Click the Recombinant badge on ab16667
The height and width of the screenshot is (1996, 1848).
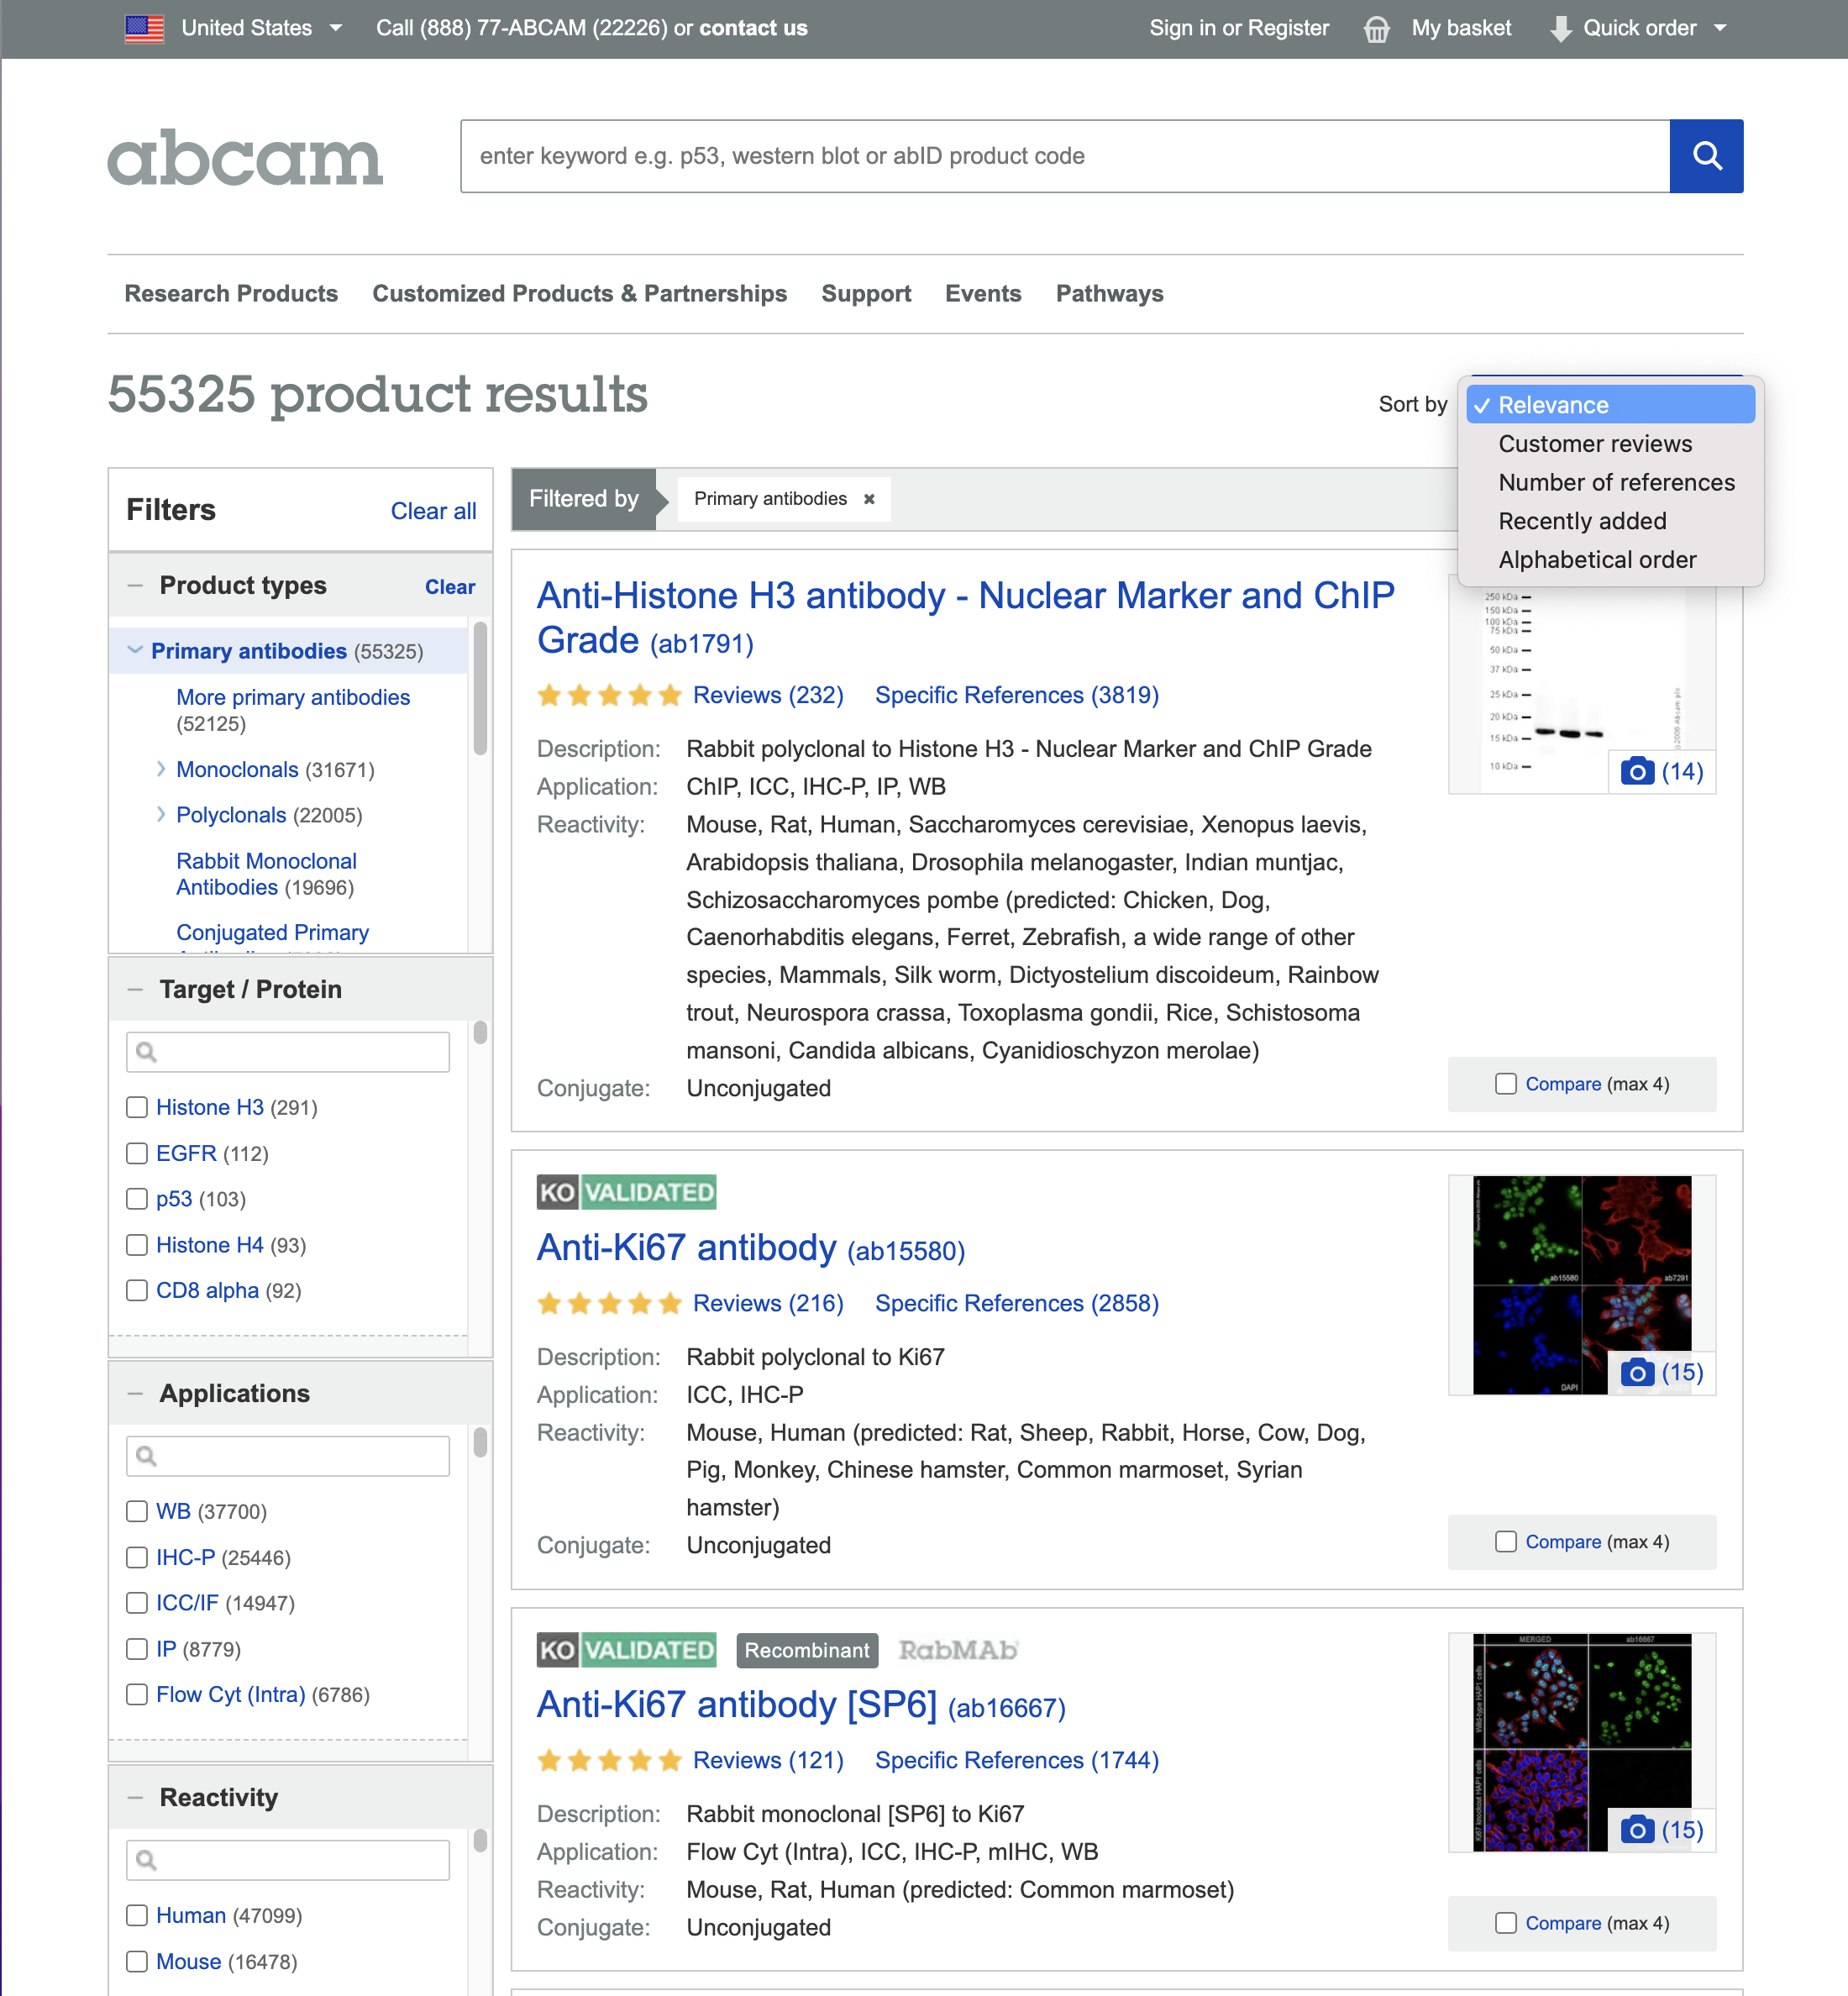pyautogui.click(x=806, y=1650)
